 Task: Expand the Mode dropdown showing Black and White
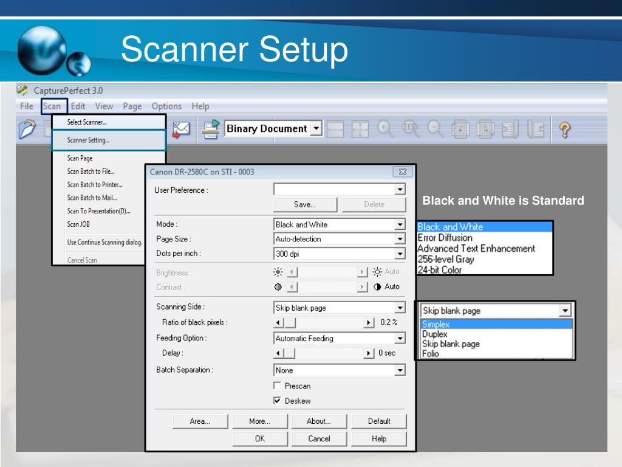click(x=400, y=225)
